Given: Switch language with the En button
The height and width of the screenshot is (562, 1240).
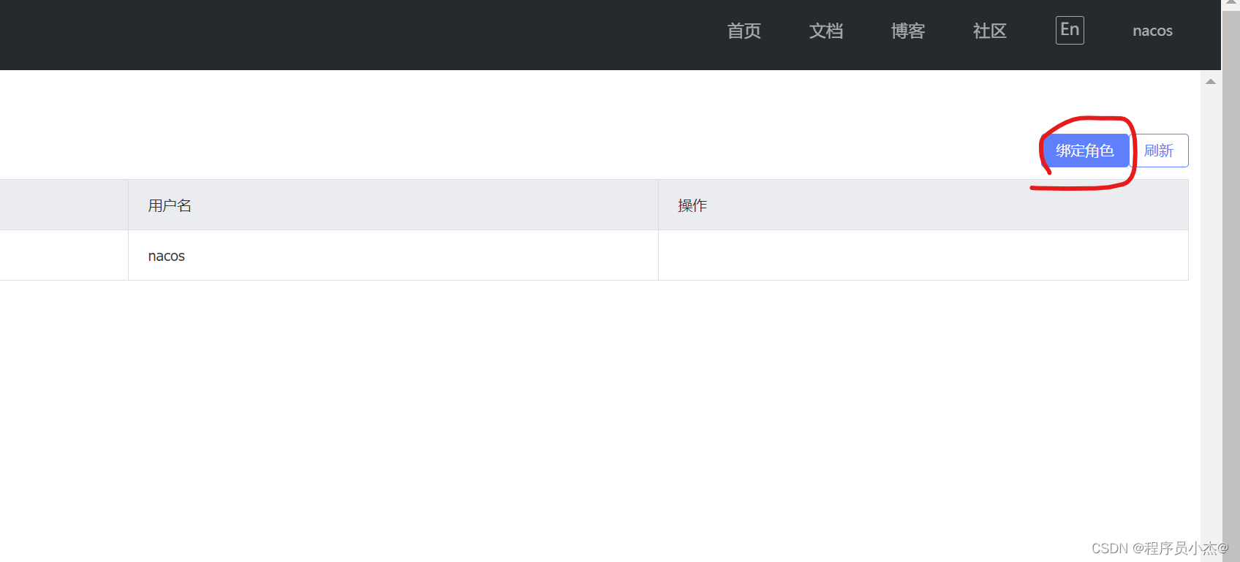Looking at the screenshot, I should (x=1070, y=30).
